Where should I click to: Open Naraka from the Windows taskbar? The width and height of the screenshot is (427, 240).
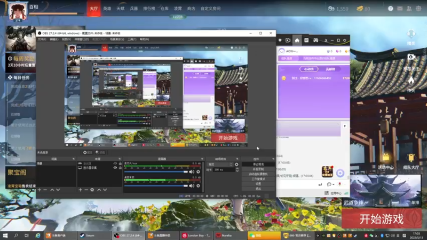230,235
